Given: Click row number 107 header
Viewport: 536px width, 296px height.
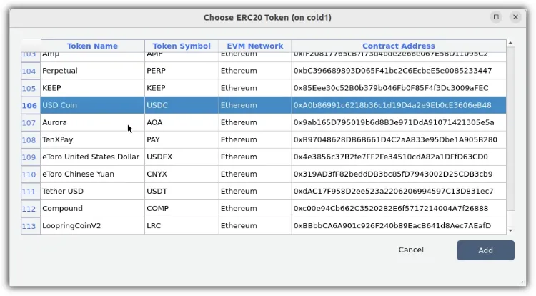Looking at the screenshot, I should (x=31, y=122).
